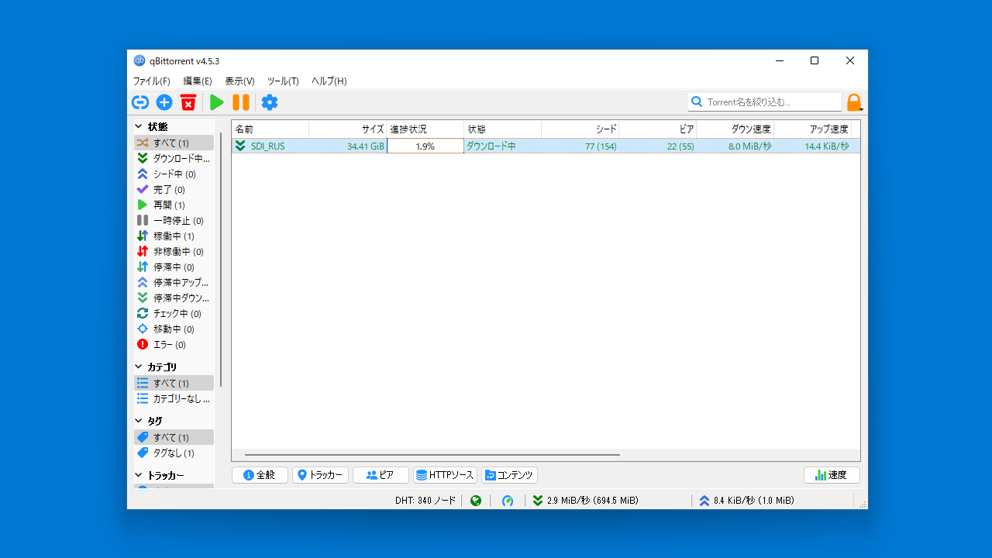992x558 pixels.
Task: Select the 完了 (0) filter
Action: click(174, 189)
